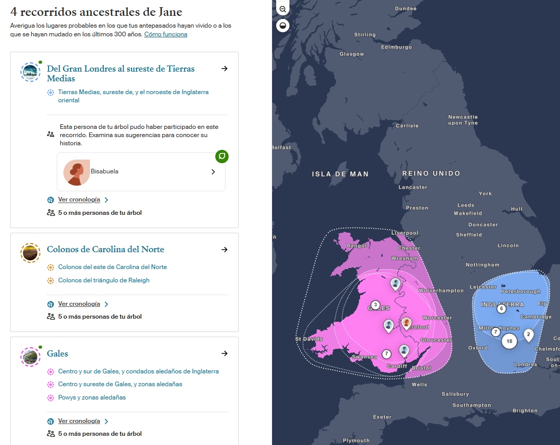Select Centro y sureste de Gales subregion

120,384
